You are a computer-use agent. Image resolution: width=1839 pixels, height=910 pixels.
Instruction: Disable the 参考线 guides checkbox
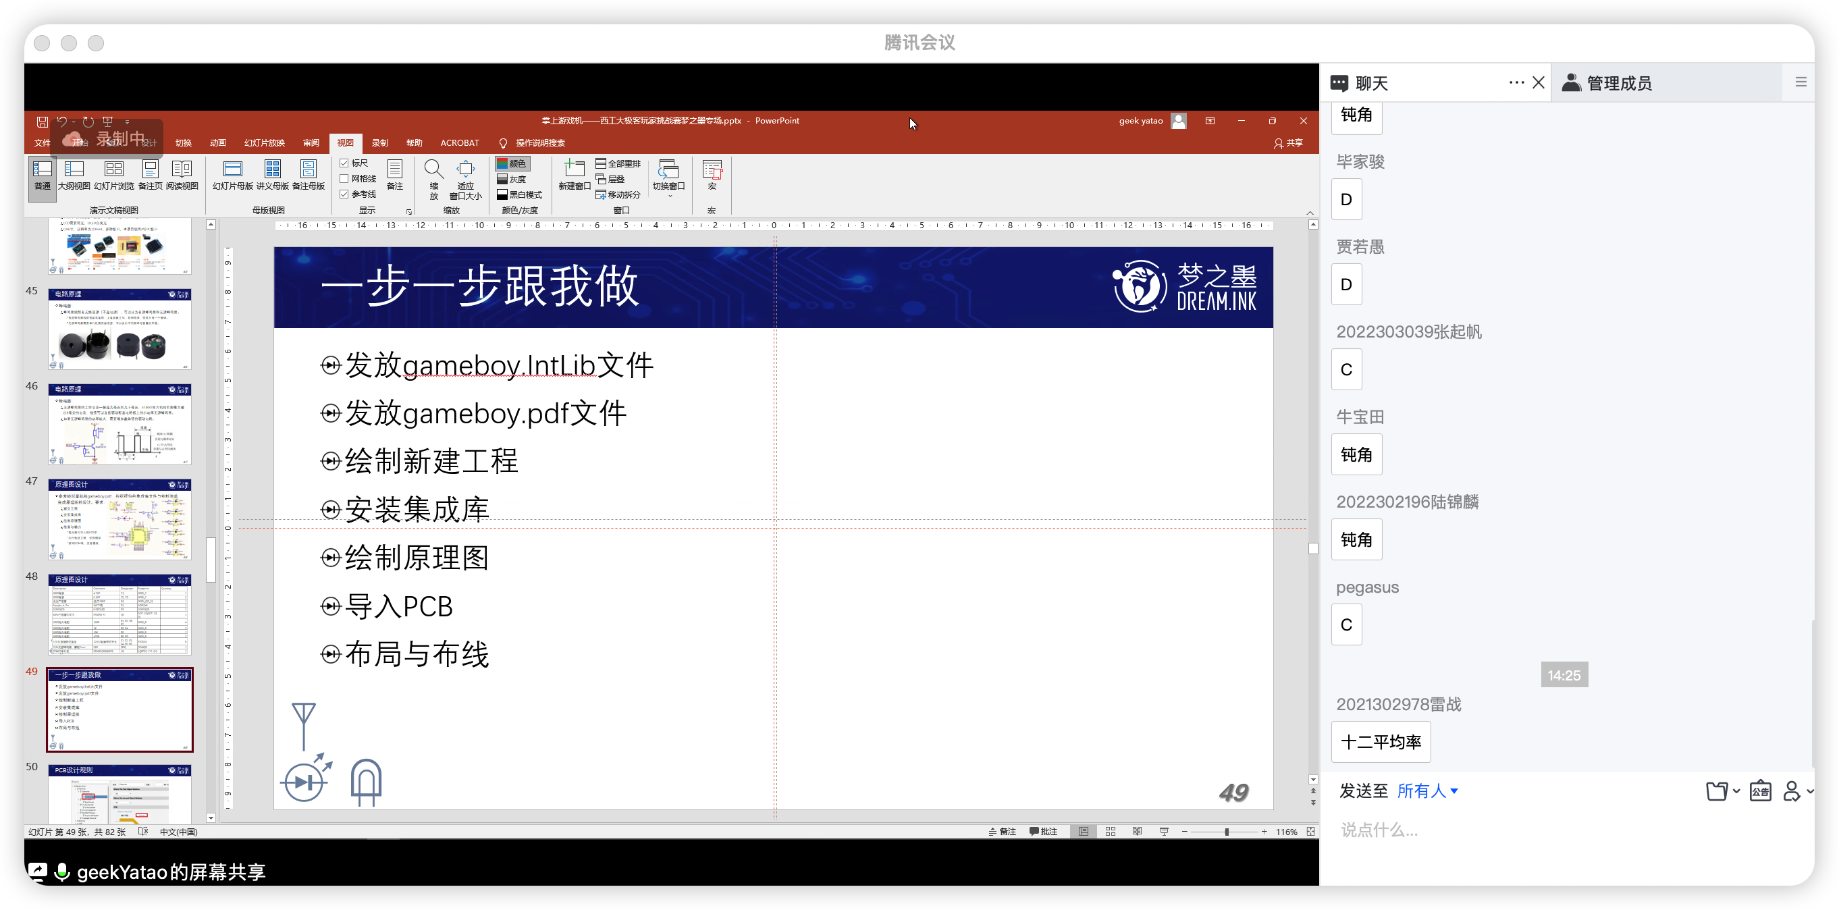click(344, 194)
